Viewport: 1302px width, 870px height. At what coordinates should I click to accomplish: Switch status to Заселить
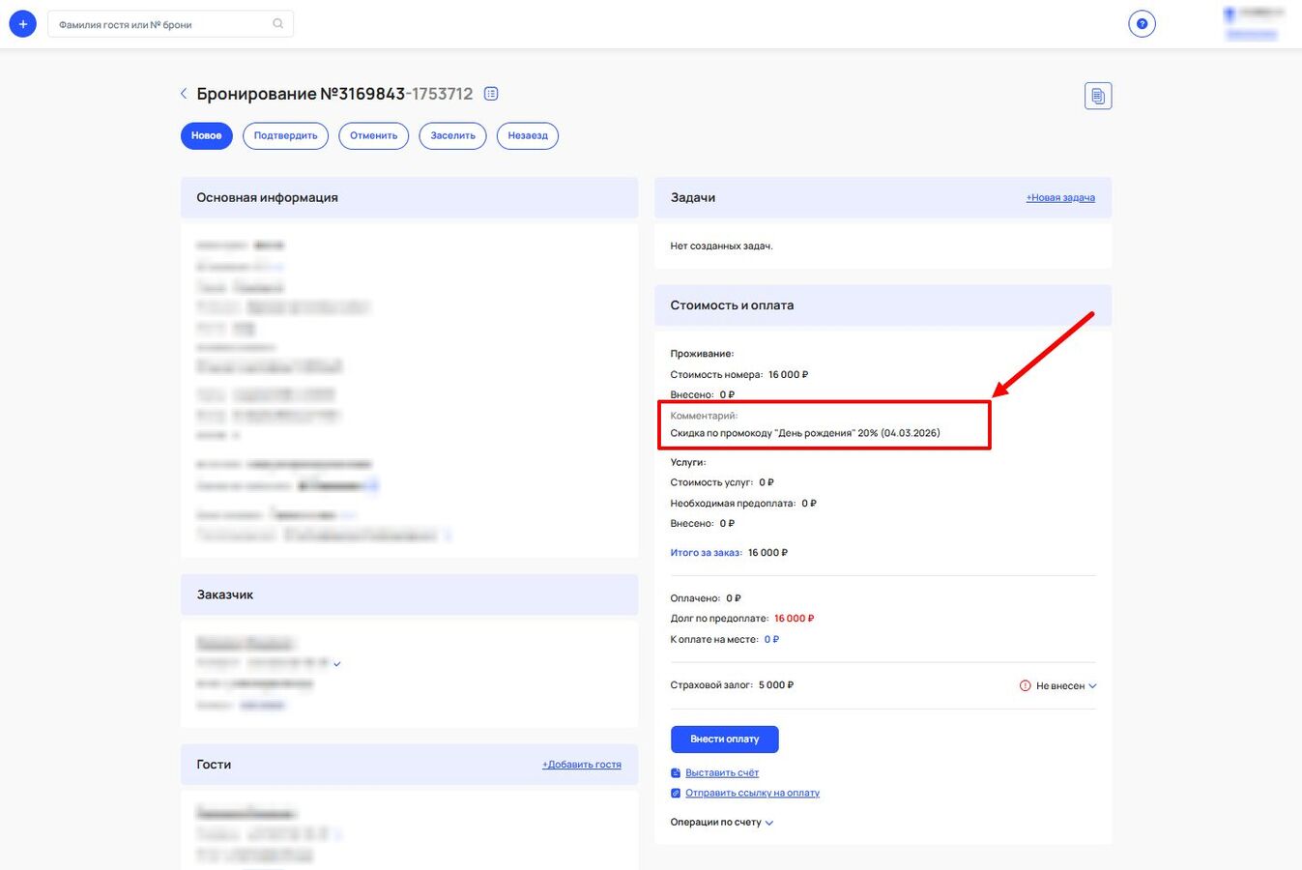tap(452, 136)
